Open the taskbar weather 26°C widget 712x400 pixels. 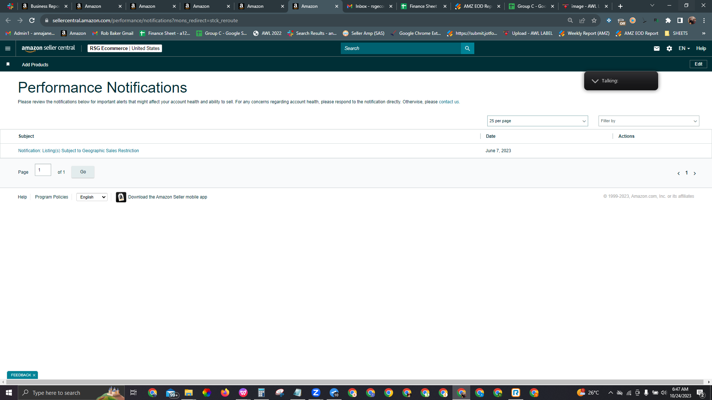588,393
